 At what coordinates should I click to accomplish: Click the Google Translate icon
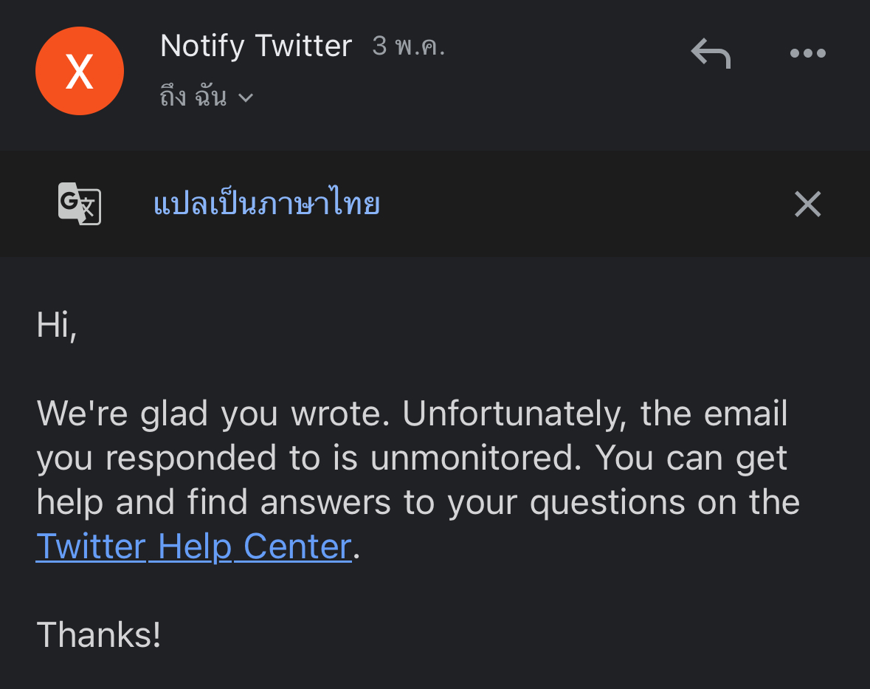tap(80, 204)
